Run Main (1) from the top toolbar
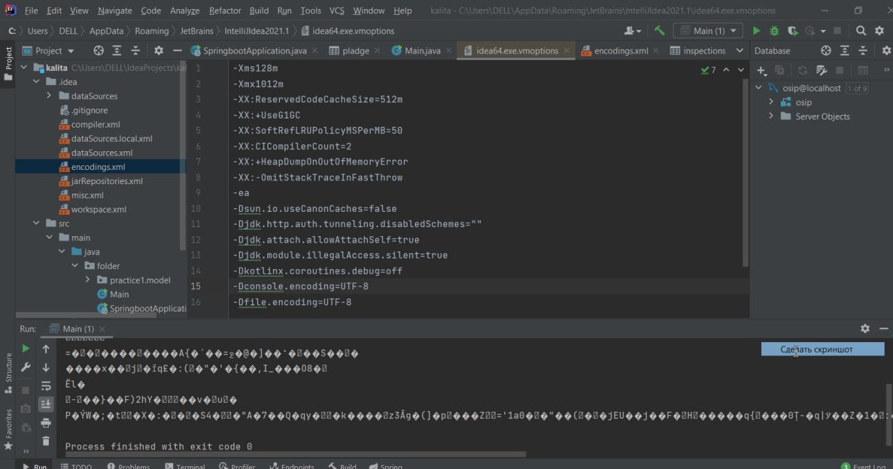The height and width of the screenshot is (469, 893). (x=757, y=31)
